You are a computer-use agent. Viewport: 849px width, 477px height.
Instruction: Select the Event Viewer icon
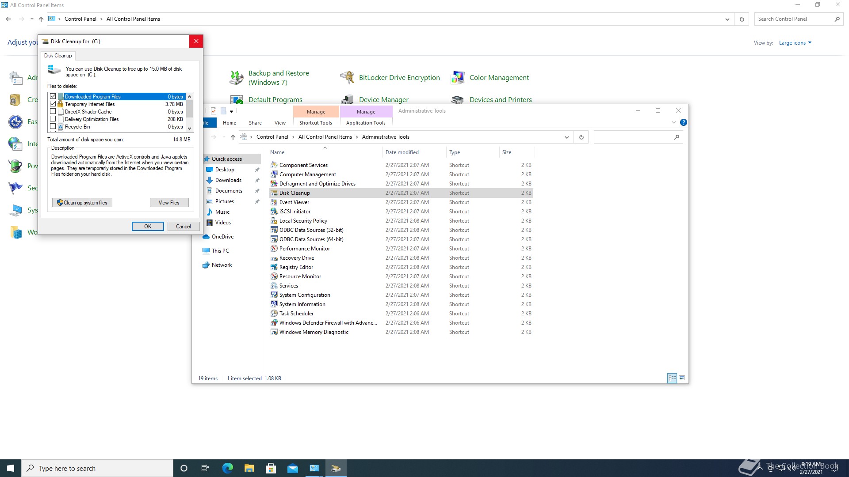click(x=274, y=202)
